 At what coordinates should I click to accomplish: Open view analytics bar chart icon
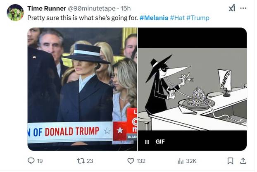(181, 161)
